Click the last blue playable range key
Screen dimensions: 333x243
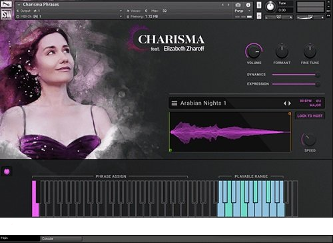pos(281,198)
